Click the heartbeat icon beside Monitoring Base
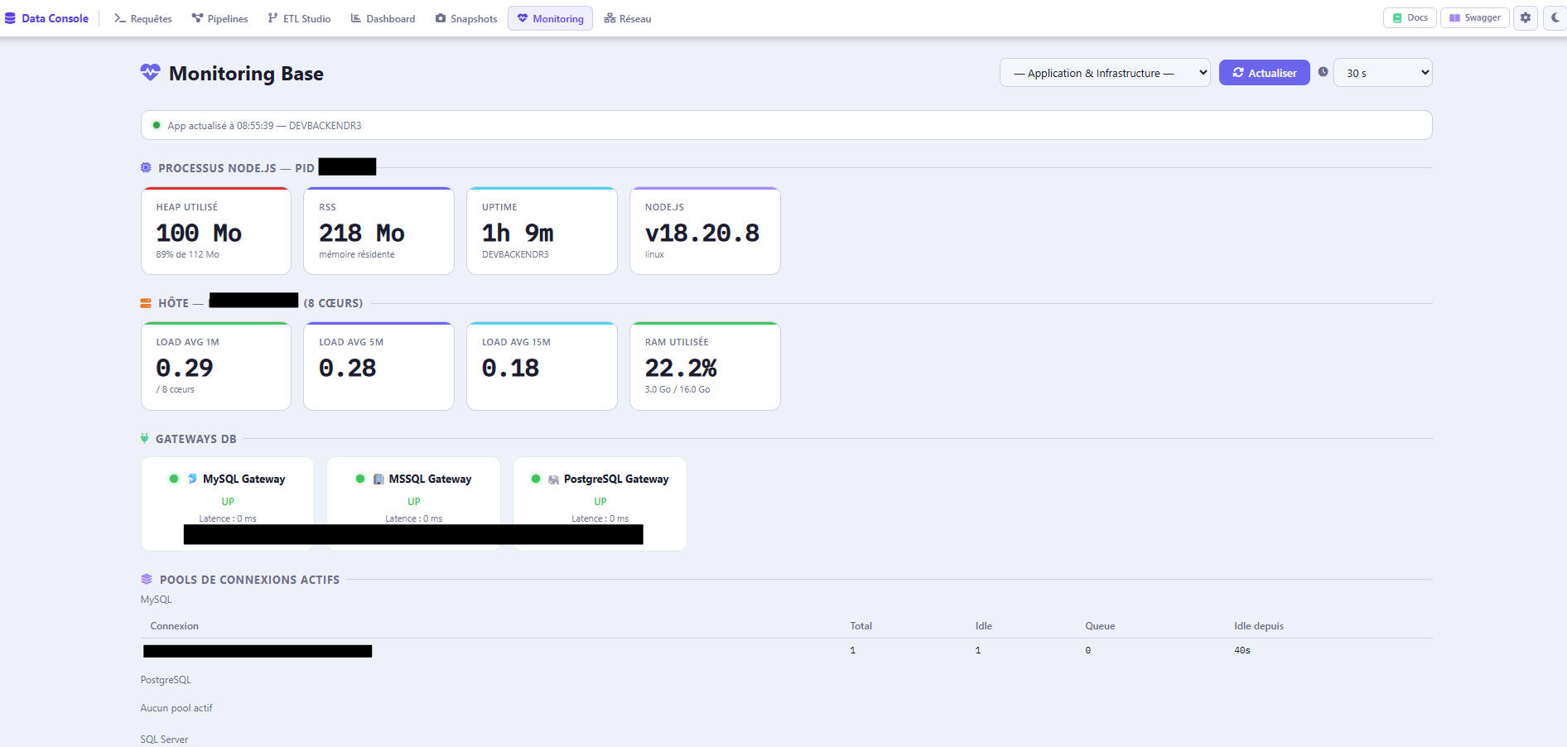The width and height of the screenshot is (1567, 747). point(150,73)
